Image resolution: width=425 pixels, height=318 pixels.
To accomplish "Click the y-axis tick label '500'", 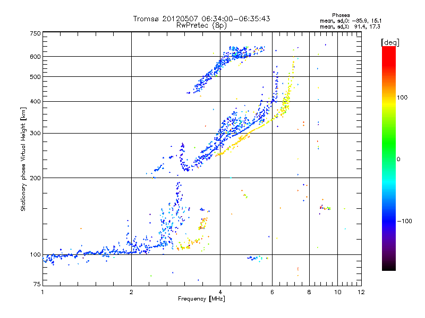I will point(36,77).
